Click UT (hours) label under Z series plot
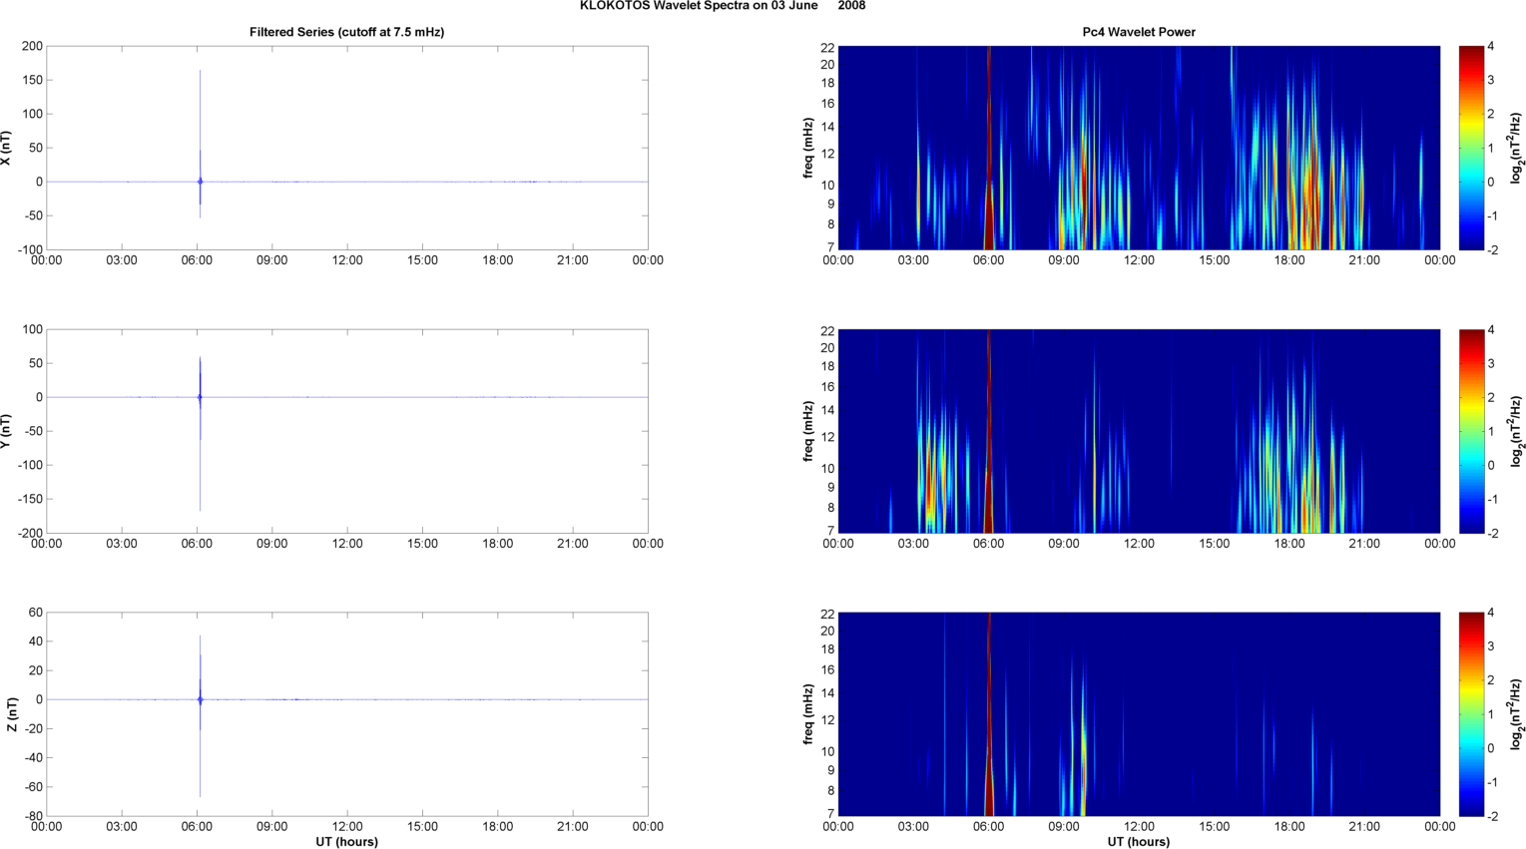This screenshot has height=849, width=1526. coord(346,842)
